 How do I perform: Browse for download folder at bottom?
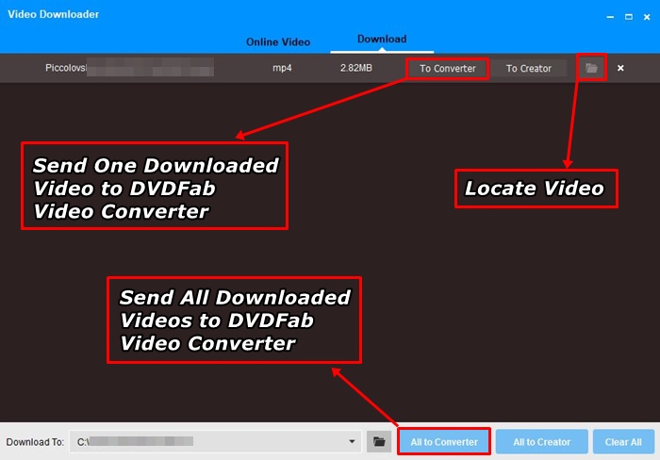point(378,441)
